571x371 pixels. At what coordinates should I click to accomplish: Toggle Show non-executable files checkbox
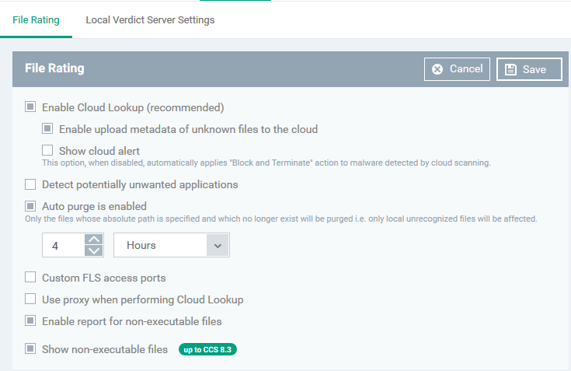[x=30, y=348]
